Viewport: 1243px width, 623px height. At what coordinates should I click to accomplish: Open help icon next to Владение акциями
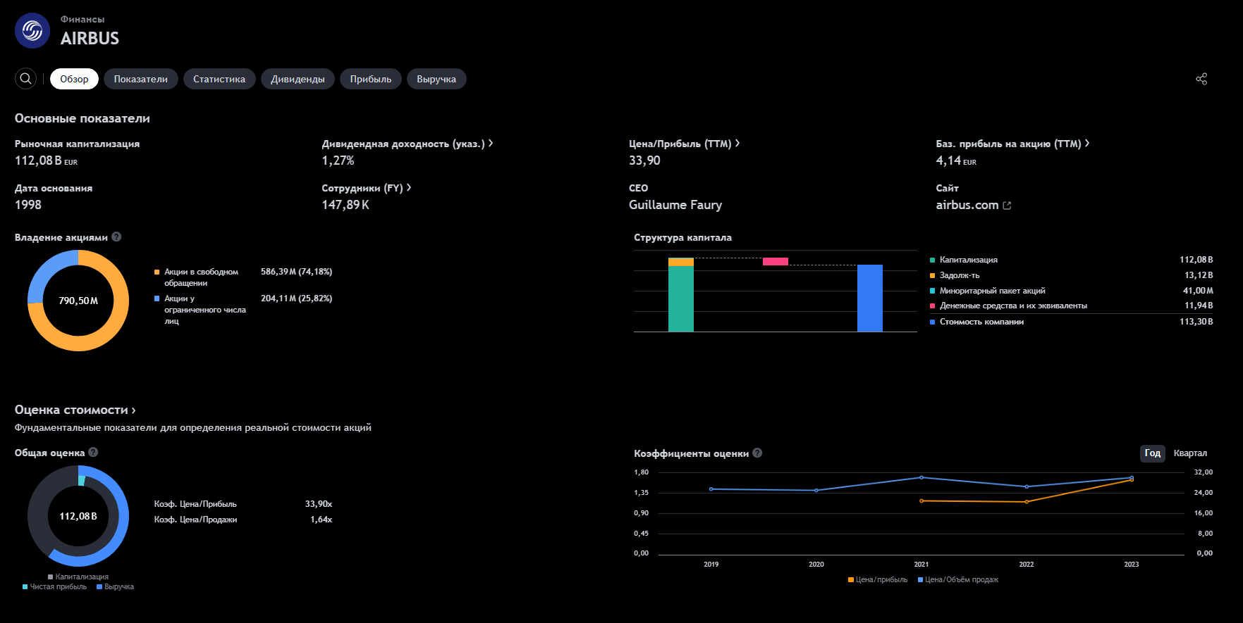click(116, 237)
